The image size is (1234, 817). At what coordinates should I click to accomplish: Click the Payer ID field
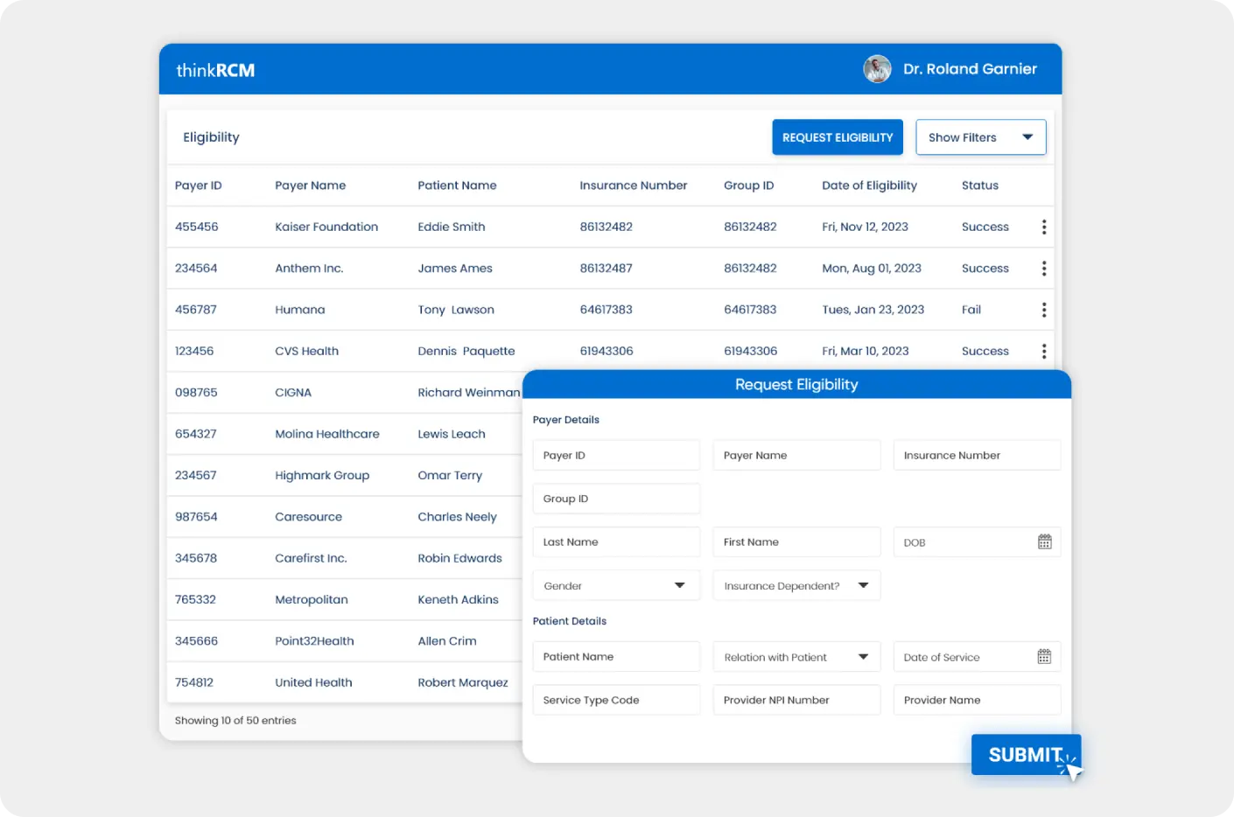[x=616, y=455]
